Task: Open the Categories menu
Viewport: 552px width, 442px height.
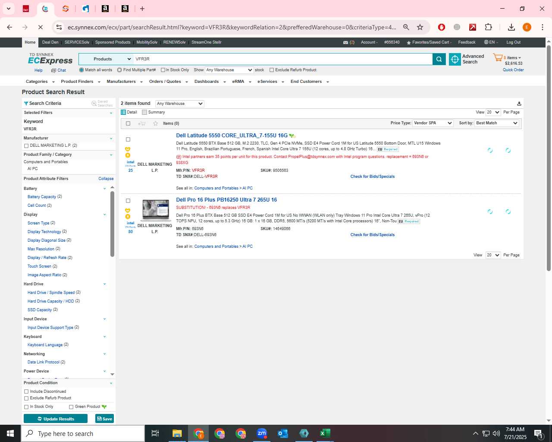Action: [40, 82]
